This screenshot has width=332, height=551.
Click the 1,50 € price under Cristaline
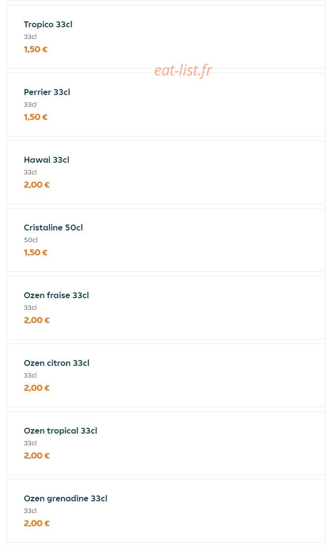[x=35, y=253]
